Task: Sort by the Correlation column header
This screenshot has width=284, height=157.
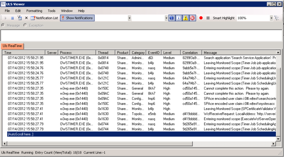Action: click(x=190, y=52)
